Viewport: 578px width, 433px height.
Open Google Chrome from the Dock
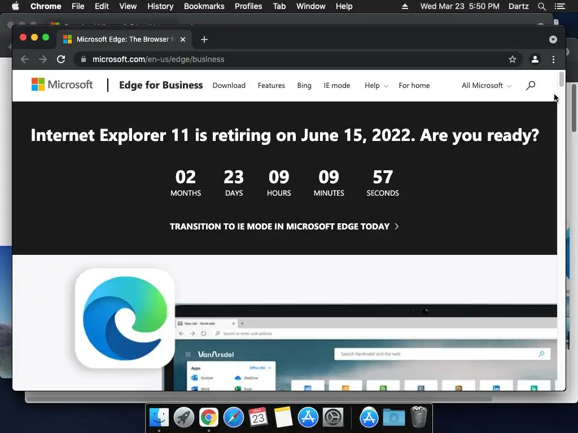(x=209, y=417)
